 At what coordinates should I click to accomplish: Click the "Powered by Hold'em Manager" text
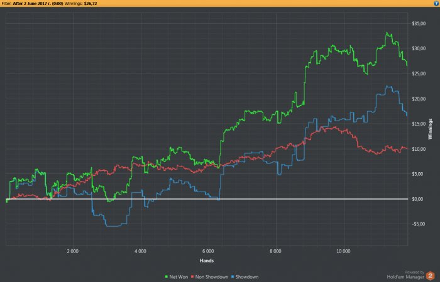[405, 274]
